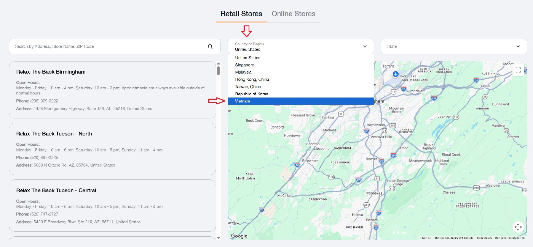Click the 1425 Montgomery Highway address

93,109
